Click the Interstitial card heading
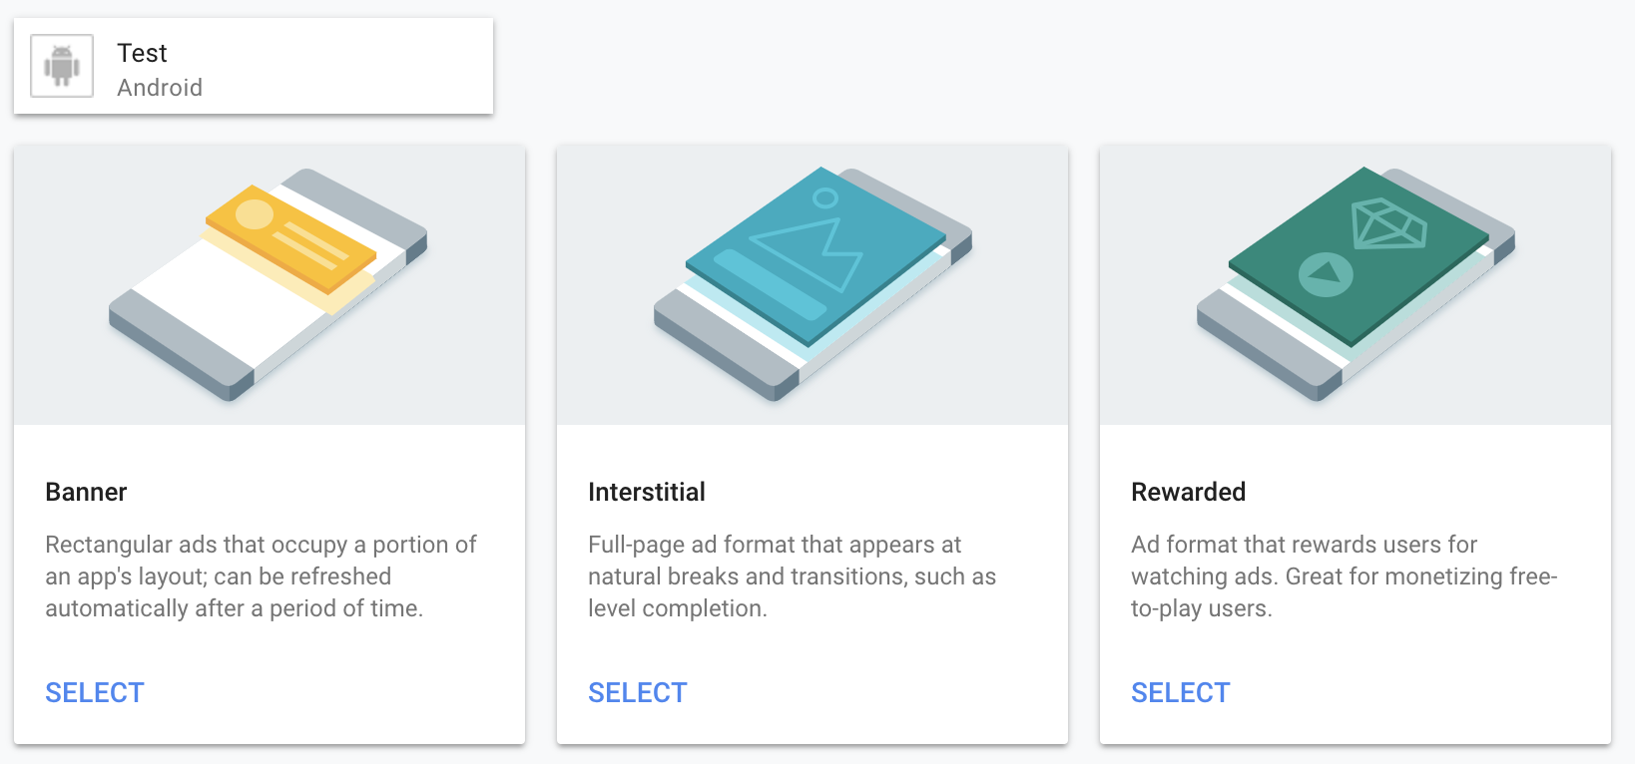 [646, 492]
